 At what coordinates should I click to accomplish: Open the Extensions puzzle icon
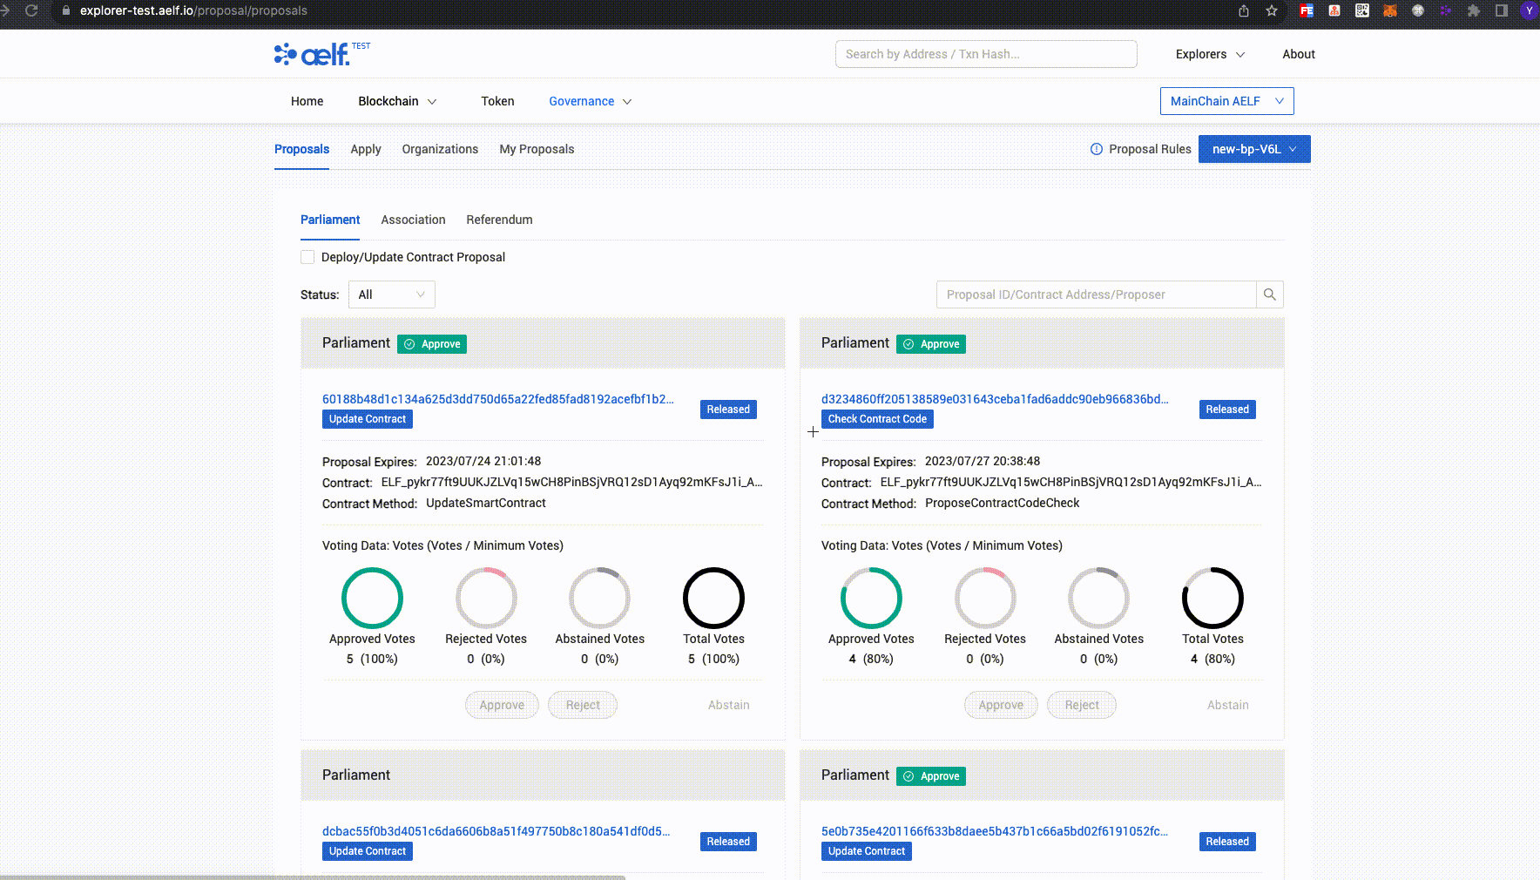(x=1474, y=10)
